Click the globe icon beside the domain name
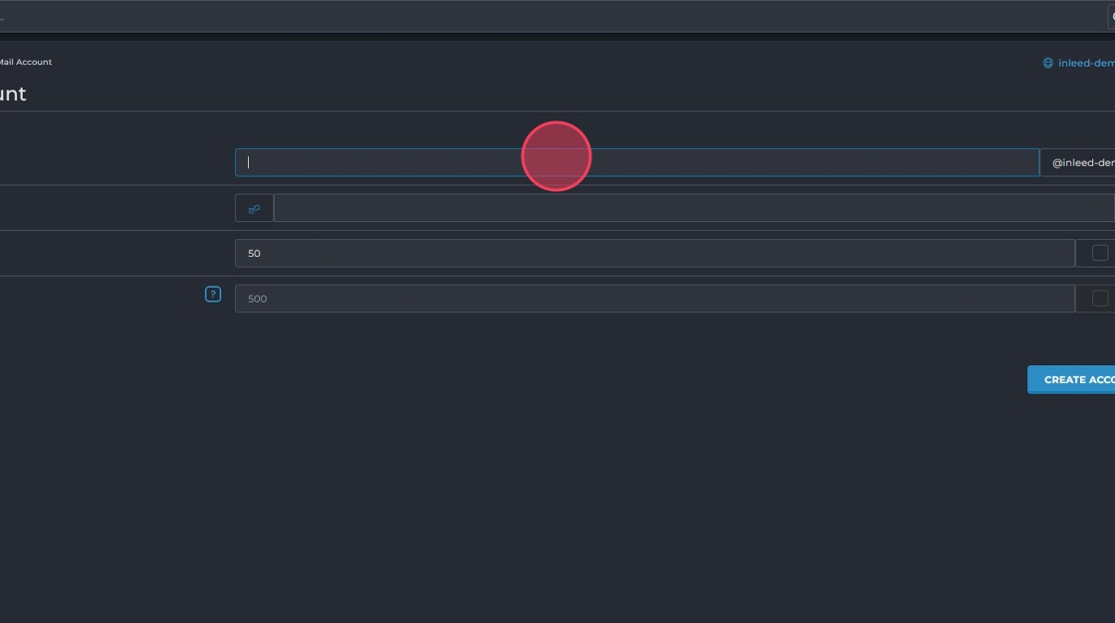The width and height of the screenshot is (1115, 623). [x=1047, y=63]
